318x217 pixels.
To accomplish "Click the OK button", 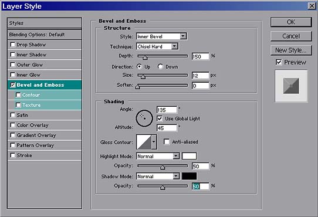I will (291, 22).
